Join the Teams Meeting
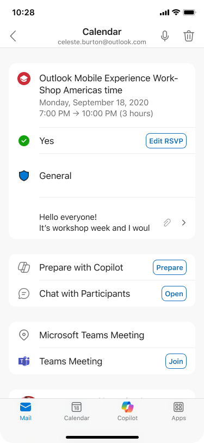Image resolution: width=204 pixels, height=443 pixels. click(x=176, y=361)
